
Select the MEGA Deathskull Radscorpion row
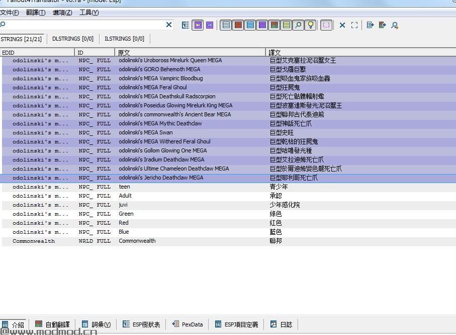229,96
